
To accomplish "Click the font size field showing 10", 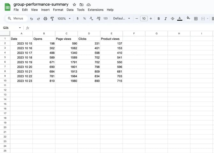I will 144,18.
